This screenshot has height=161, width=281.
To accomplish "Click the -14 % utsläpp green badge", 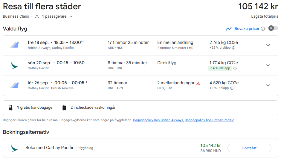I will (x=220, y=68).
